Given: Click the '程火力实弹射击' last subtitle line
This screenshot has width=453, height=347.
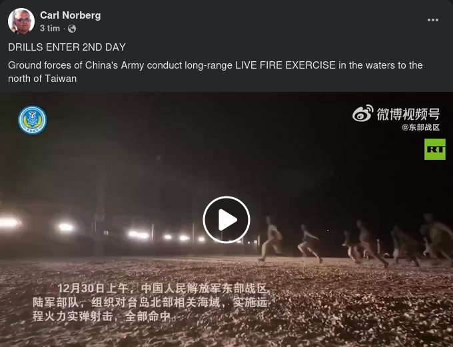Looking at the screenshot, I should [x=104, y=316].
